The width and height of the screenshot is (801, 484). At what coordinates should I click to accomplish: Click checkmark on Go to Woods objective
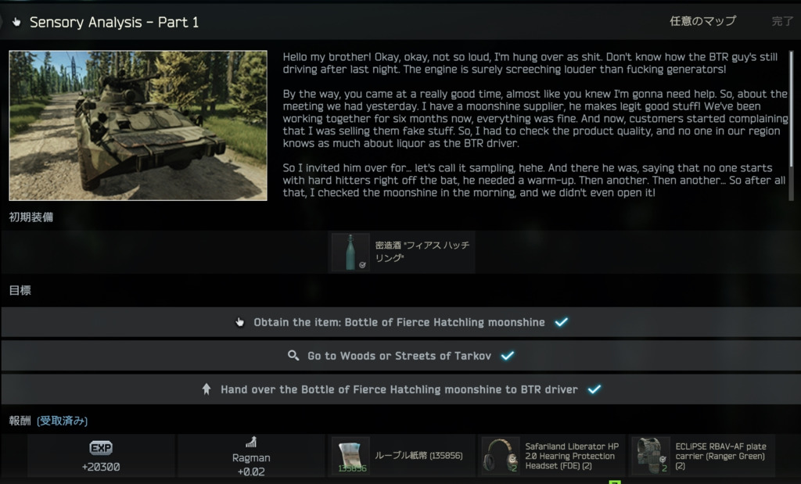tap(507, 356)
